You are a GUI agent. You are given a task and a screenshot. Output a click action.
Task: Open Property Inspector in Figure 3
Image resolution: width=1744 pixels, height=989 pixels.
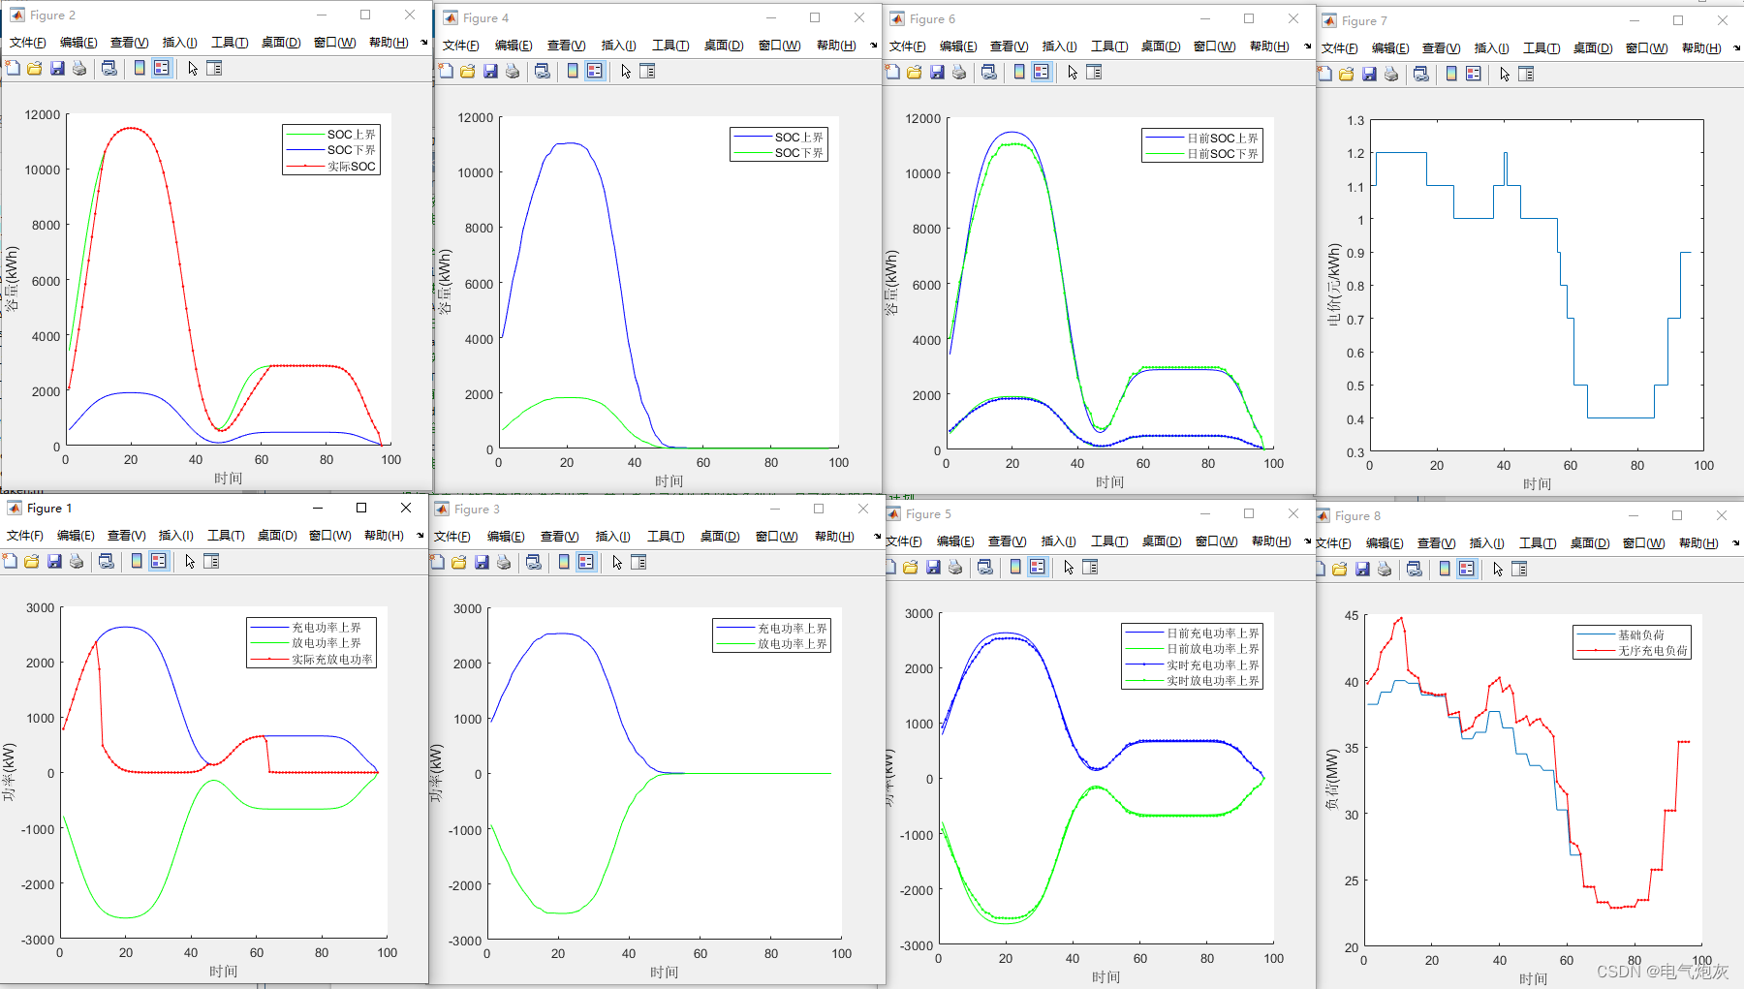click(x=638, y=562)
